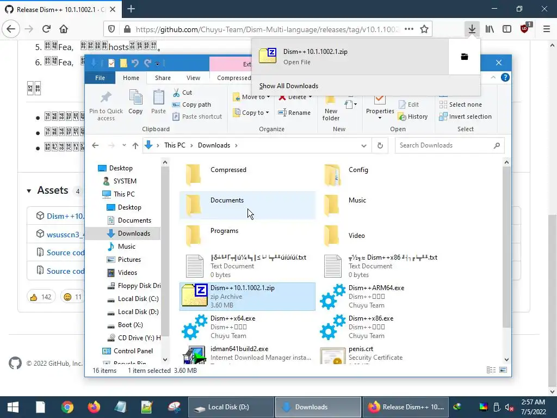557x418 pixels.
Task: Click uBlock Origin extension icon
Action: tap(525, 29)
